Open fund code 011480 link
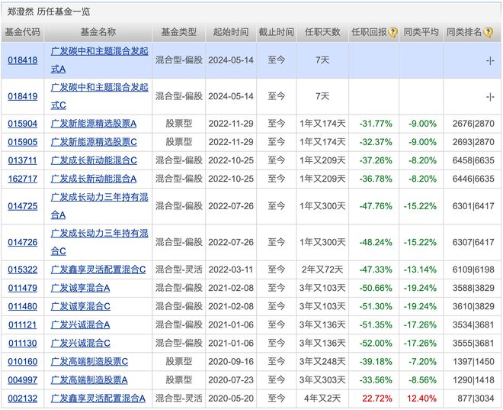The width and height of the screenshot is (503, 410). click(22, 306)
